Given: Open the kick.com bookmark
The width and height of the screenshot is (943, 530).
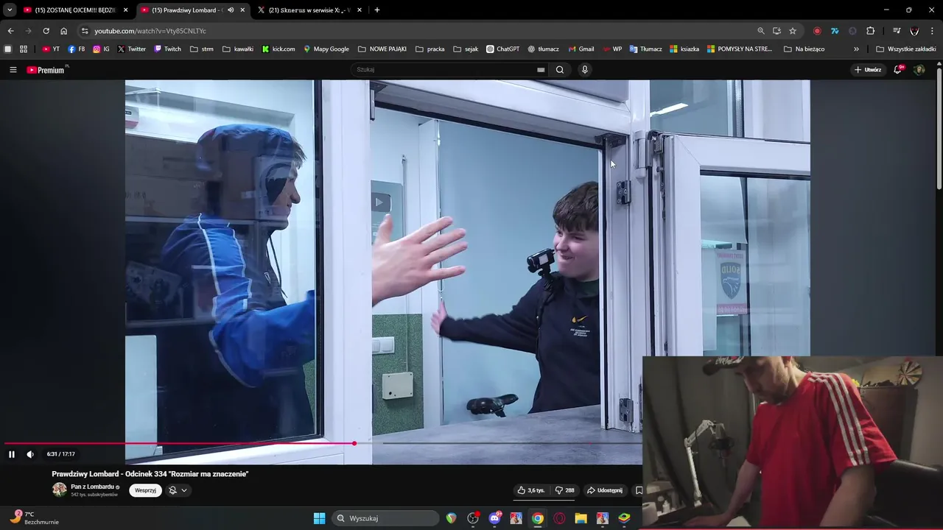Looking at the screenshot, I should [279, 49].
